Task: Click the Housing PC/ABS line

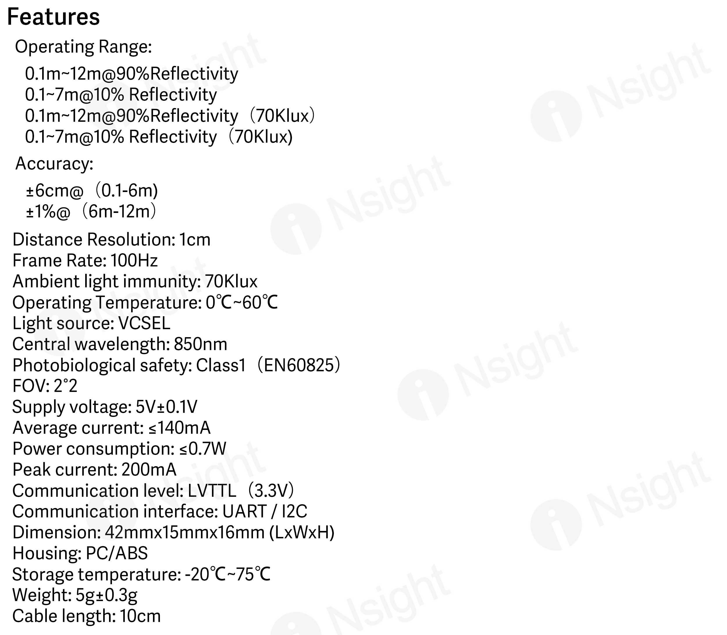Action: tap(80, 553)
